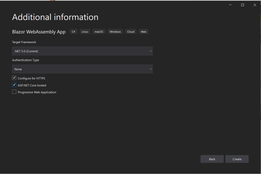Minimize the dialog window
261x174 pixels.
pyautogui.click(x=231, y=5)
